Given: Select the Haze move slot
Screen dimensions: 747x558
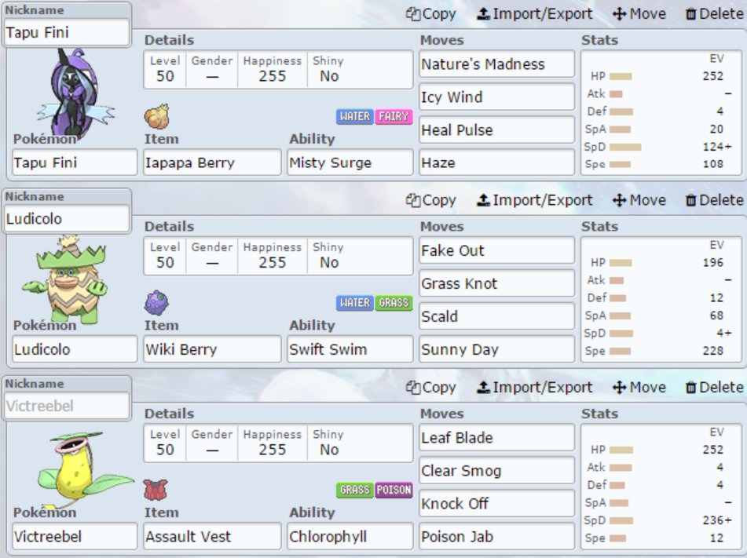Looking at the screenshot, I should 497,162.
